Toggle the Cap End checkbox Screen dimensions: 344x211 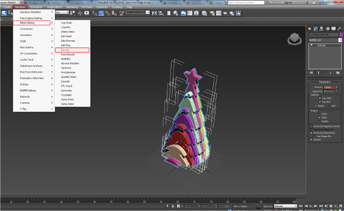pos(320,101)
